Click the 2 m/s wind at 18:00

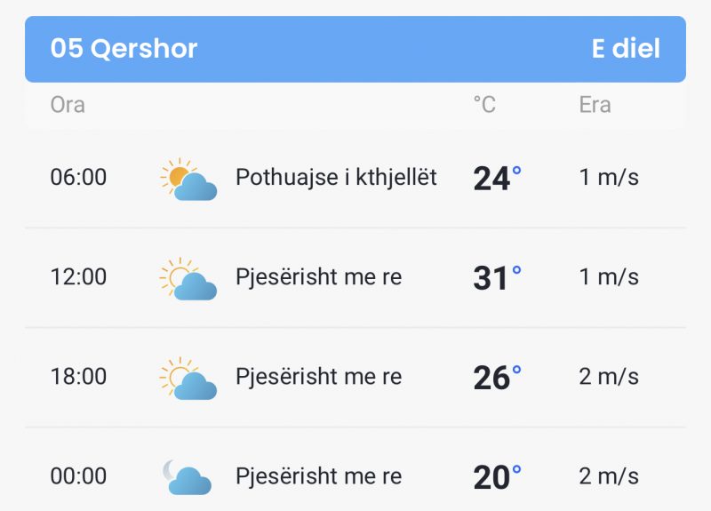coord(609,376)
